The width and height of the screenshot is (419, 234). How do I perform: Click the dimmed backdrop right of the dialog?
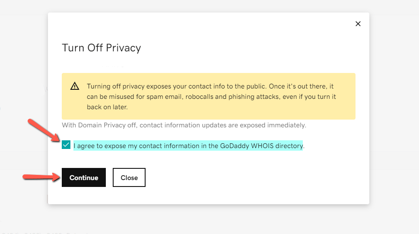click(x=394, y=108)
